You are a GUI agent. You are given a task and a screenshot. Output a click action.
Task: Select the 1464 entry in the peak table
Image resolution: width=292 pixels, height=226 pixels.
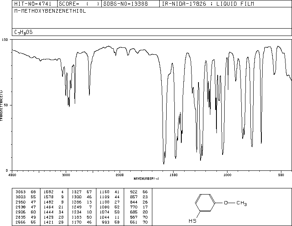[x=49, y=207]
